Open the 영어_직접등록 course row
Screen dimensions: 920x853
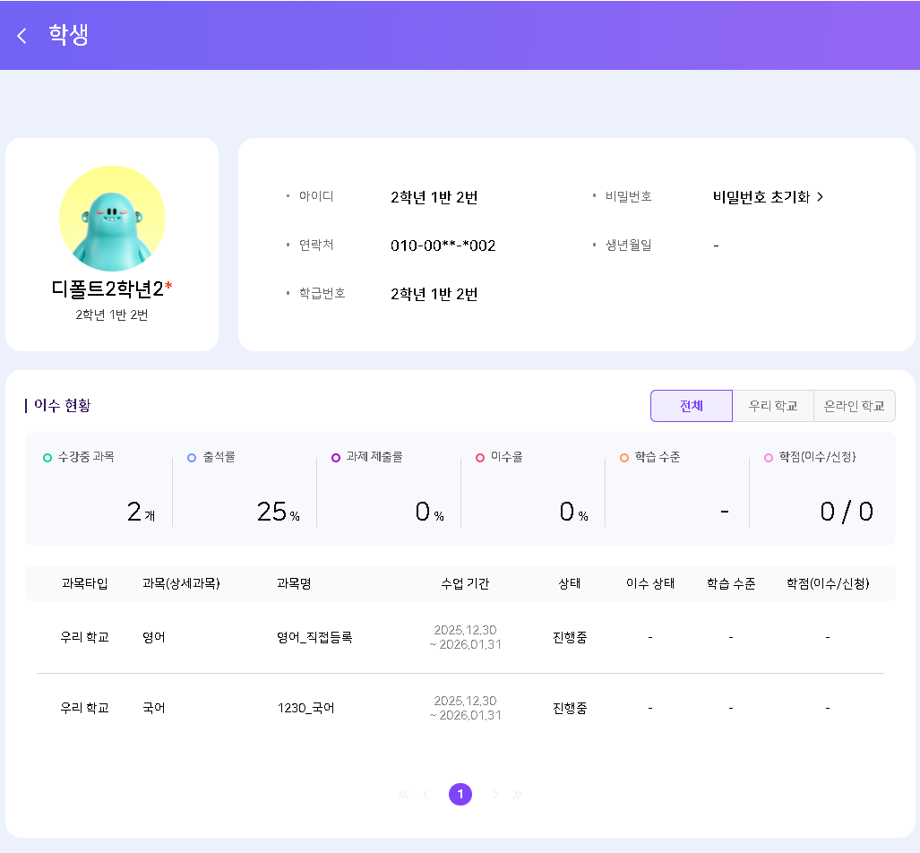(314, 637)
